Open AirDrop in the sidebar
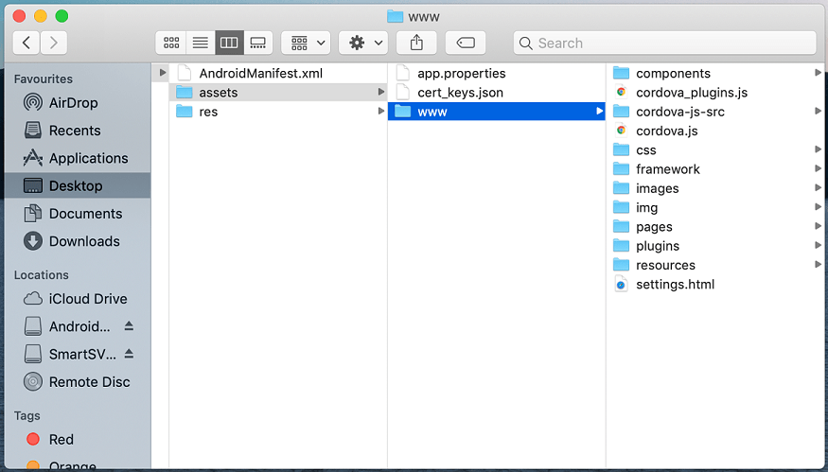The width and height of the screenshot is (828, 472). [77, 102]
